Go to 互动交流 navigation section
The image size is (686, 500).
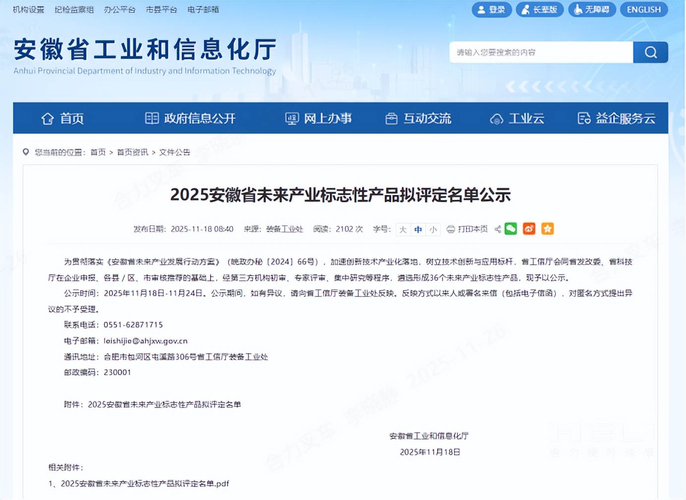(x=418, y=119)
